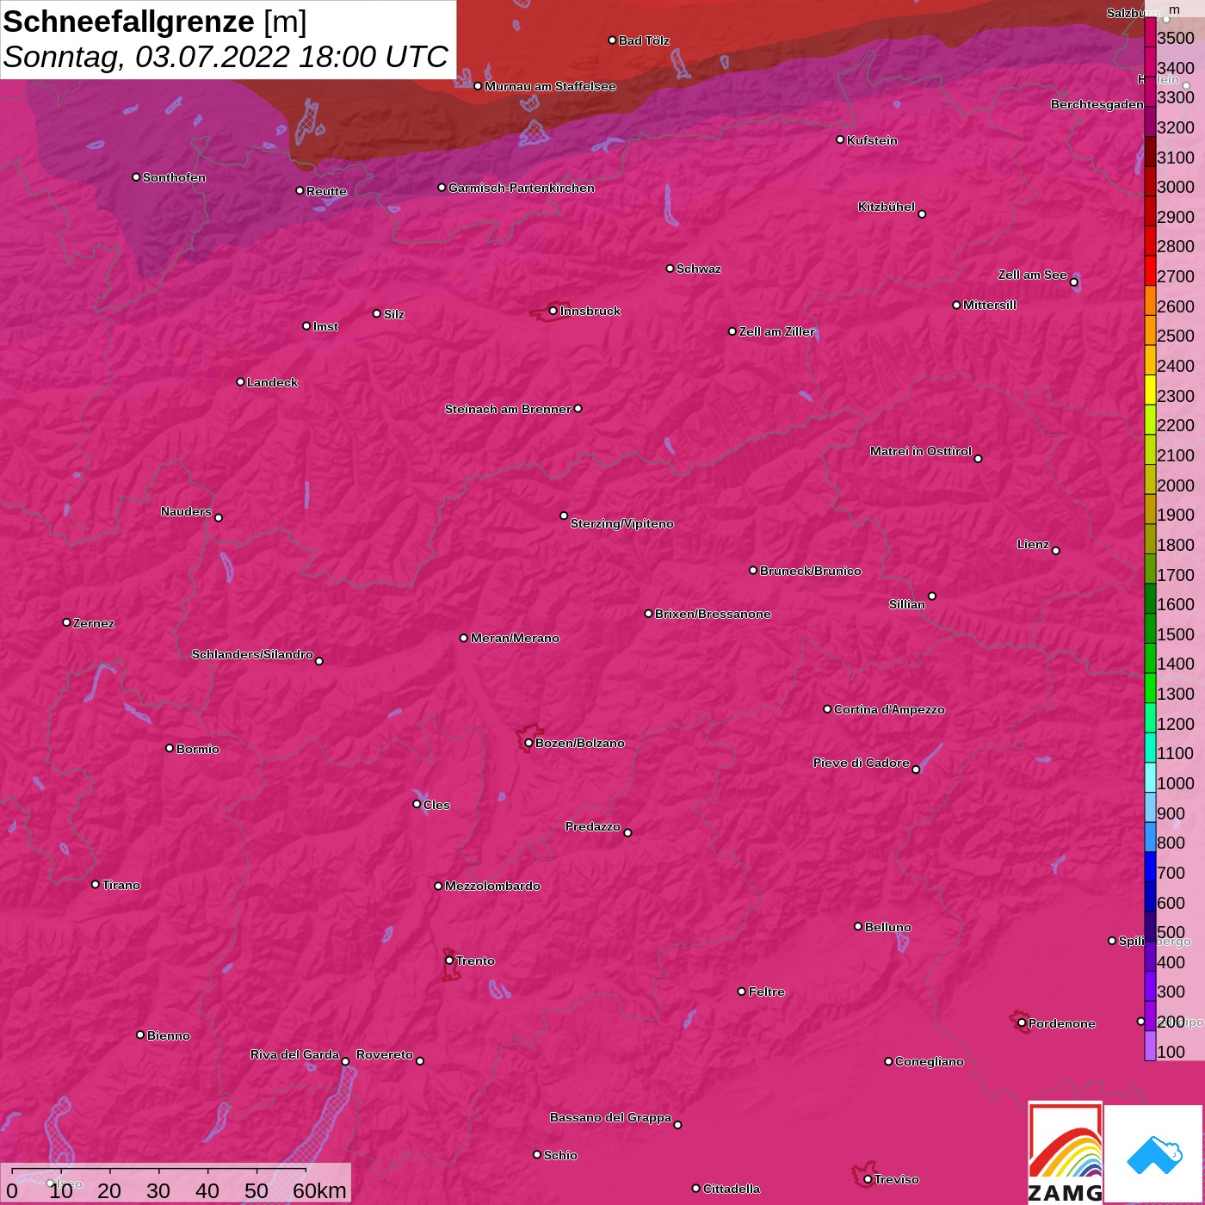Click the Sonthofen label
Viewport: 1205px width, 1205px height.
pyautogui.click(x=174, y=177)
